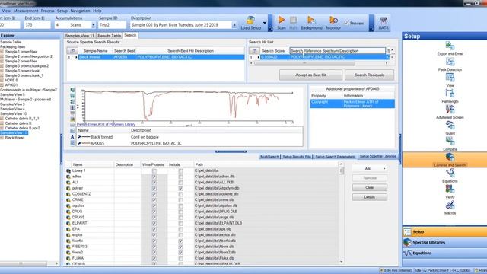Open the Spectral Libraries pane button
The width and height of the screenshot is (487, 274).
[444, 242]
